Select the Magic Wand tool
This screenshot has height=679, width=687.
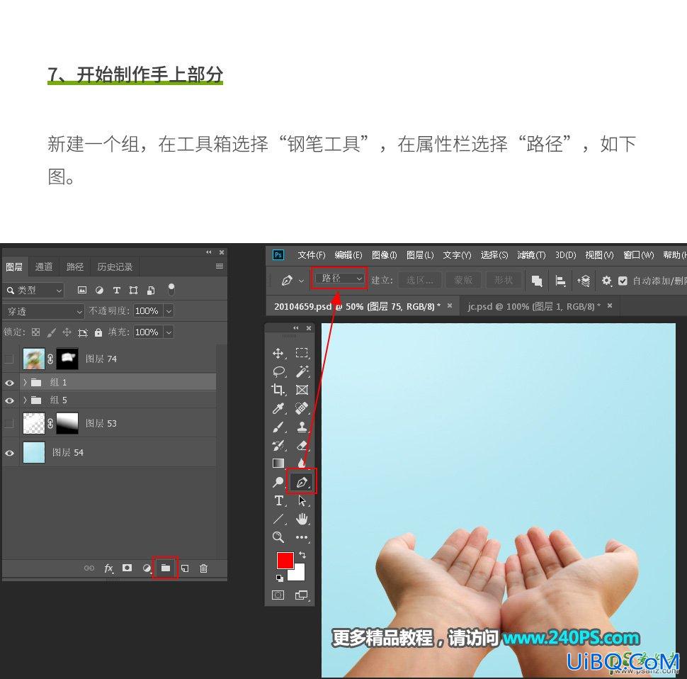click(302, 371)
